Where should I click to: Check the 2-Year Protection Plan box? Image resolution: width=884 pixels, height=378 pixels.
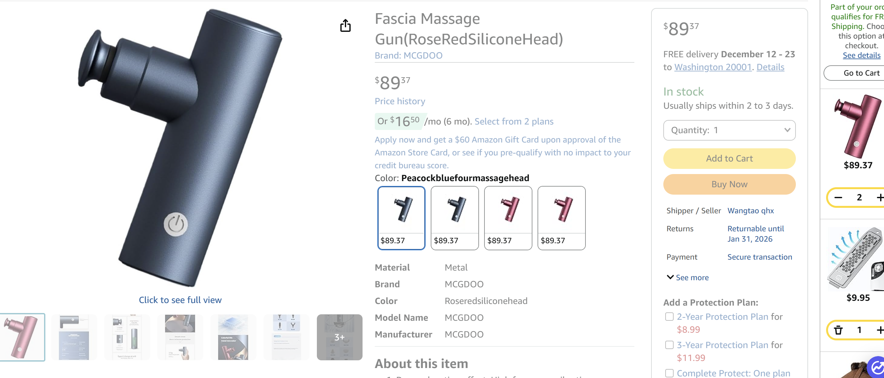coord(669,317)
